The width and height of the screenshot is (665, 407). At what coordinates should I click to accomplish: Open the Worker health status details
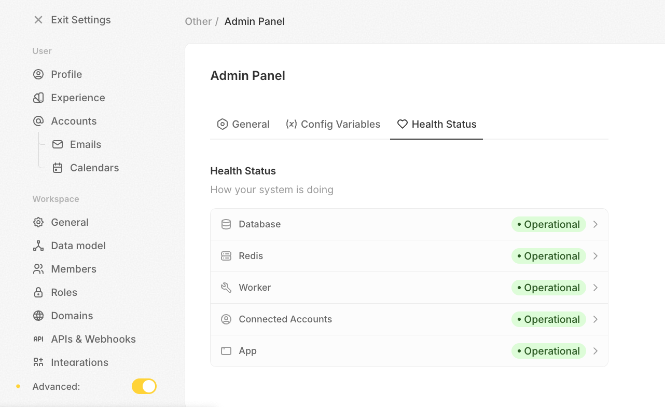point(595,288)
